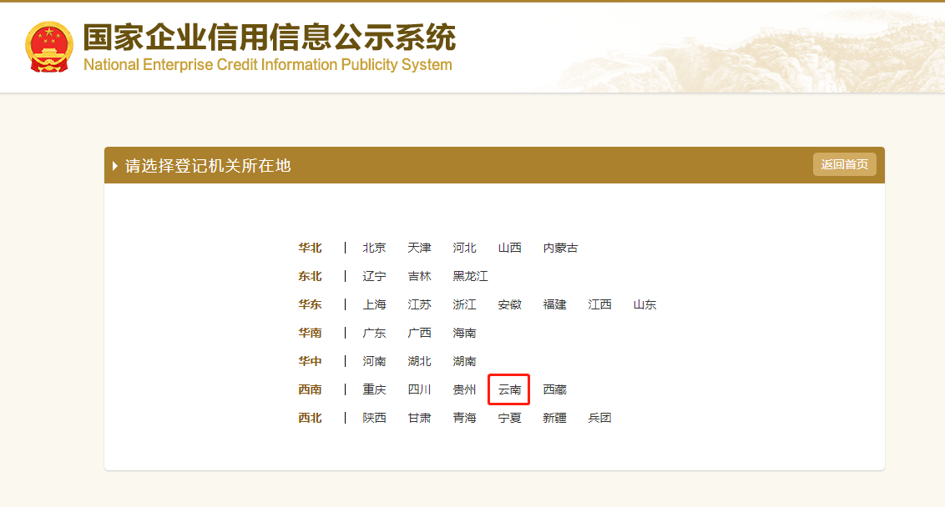
Task: Click the 华中 region label
Action: point(310,361)
